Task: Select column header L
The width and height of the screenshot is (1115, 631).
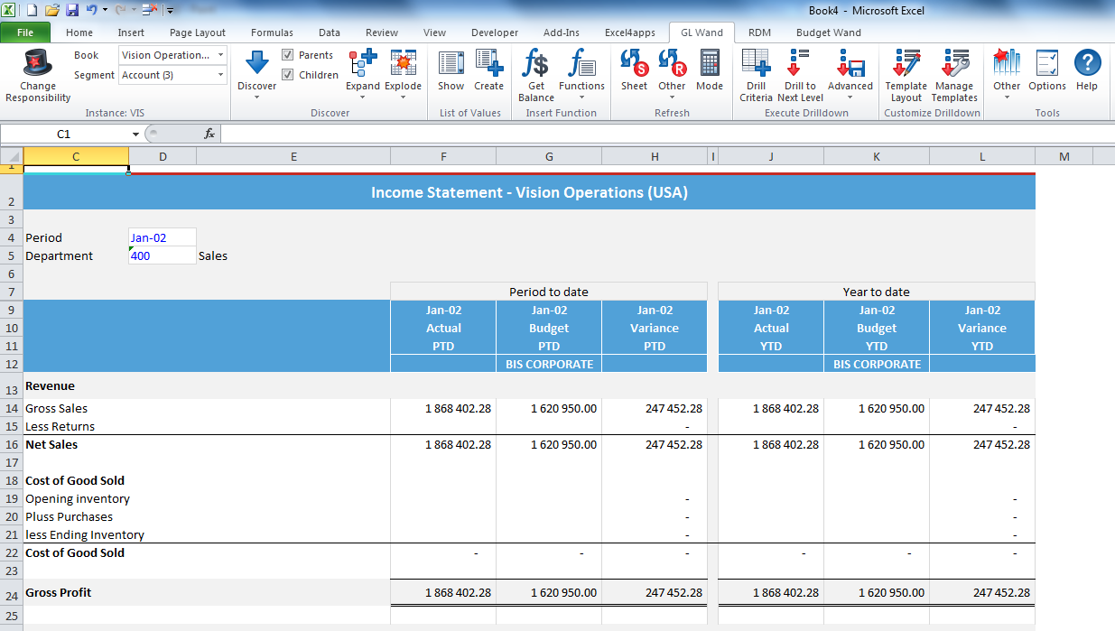Action: click(982, 157)
